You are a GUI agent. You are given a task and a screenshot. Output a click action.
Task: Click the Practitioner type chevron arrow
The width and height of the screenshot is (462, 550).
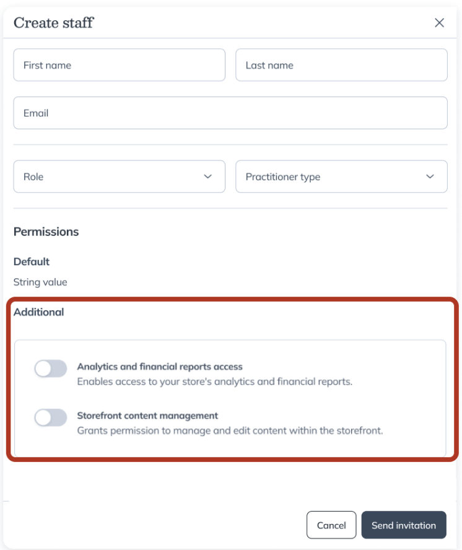click(x=430, y=177)
